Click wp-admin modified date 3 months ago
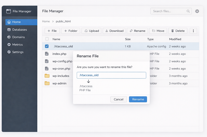The height and width of the screenshot is (137, 207). (178, 83)
